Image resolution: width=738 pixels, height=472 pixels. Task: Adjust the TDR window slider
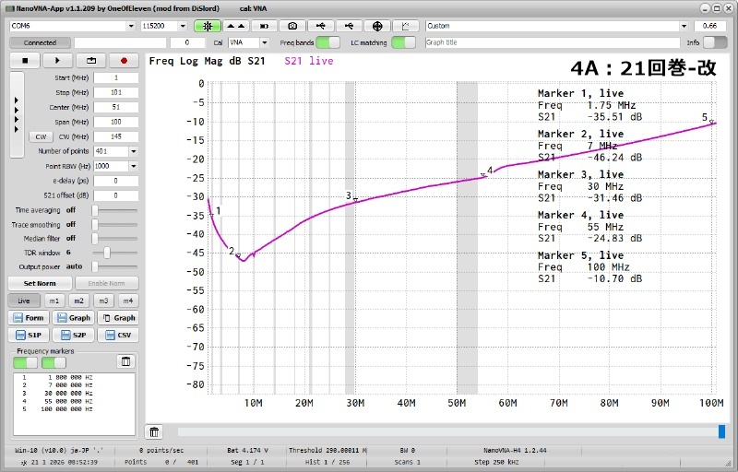pos(107,252)
